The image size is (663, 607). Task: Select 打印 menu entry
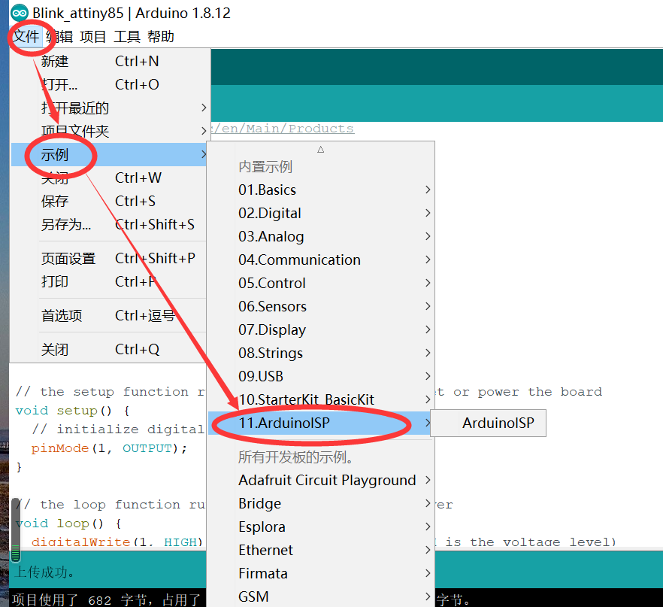point(110,281)
